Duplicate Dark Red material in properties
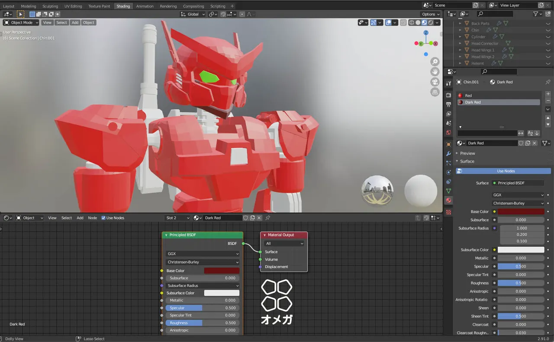This screenshot has width=554, height=342. (528, 143)
